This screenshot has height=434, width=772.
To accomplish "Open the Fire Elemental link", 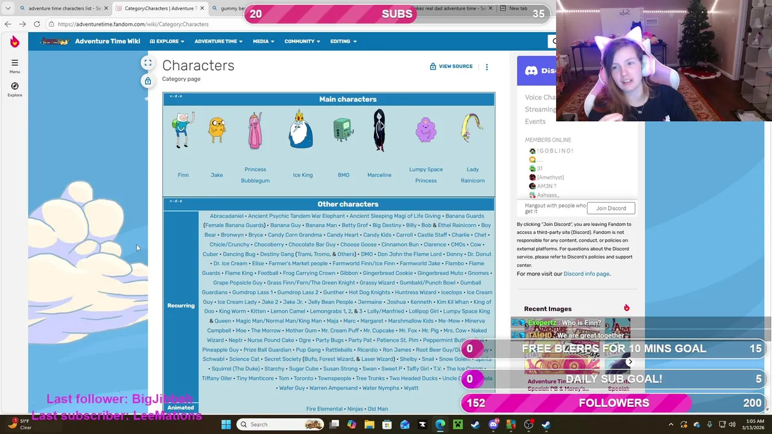I will click(x=324, y=409).
